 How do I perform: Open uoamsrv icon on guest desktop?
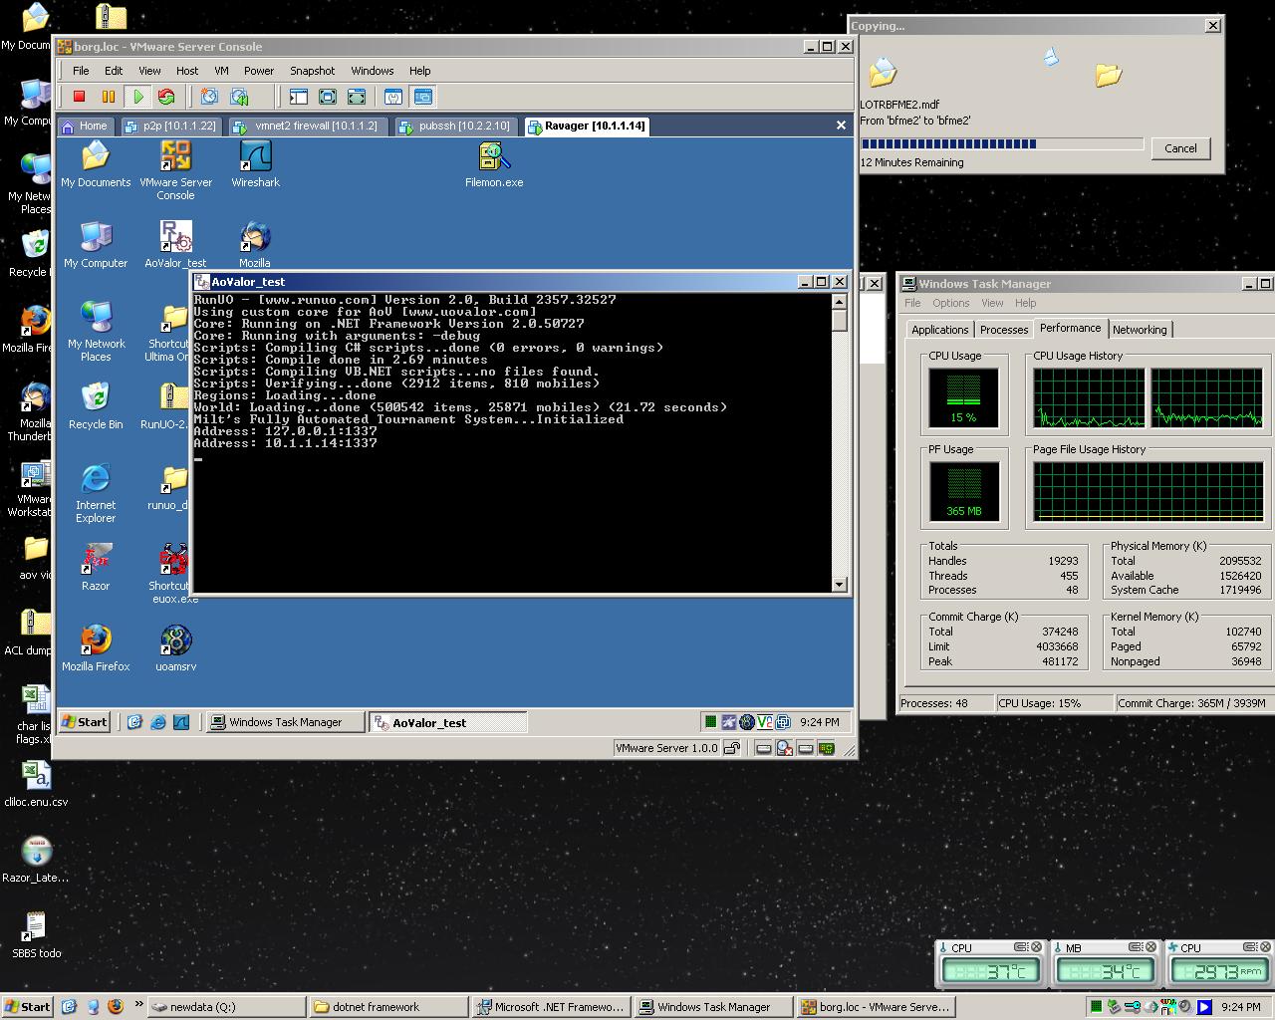pyautogui.click(x=175, y=648)
